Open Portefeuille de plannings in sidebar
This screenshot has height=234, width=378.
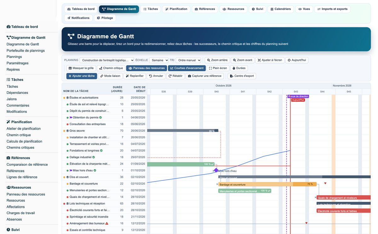pyautogui.click(x=26, y=50)
